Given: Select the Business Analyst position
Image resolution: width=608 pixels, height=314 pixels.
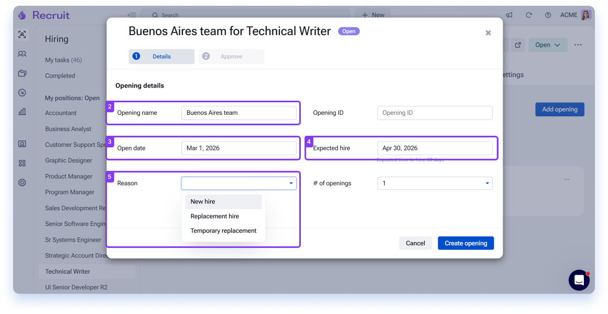Looking at the screenshot, I should pyautogui.click(x=68, y=129).
